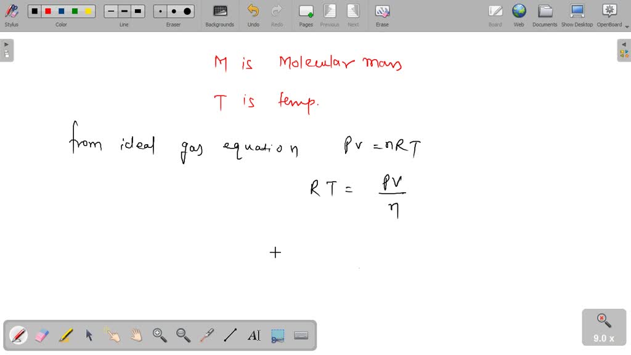Select the Write text tool

click(253, 335)
